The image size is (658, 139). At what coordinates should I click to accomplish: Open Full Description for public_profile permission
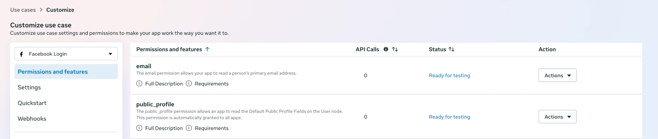tap(164, 128)
